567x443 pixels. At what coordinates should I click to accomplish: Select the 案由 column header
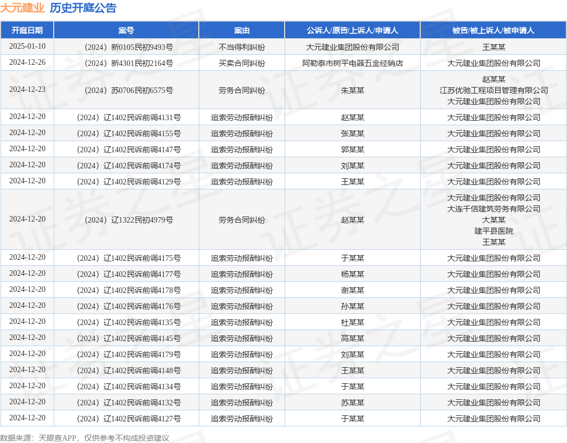point(241,30)
